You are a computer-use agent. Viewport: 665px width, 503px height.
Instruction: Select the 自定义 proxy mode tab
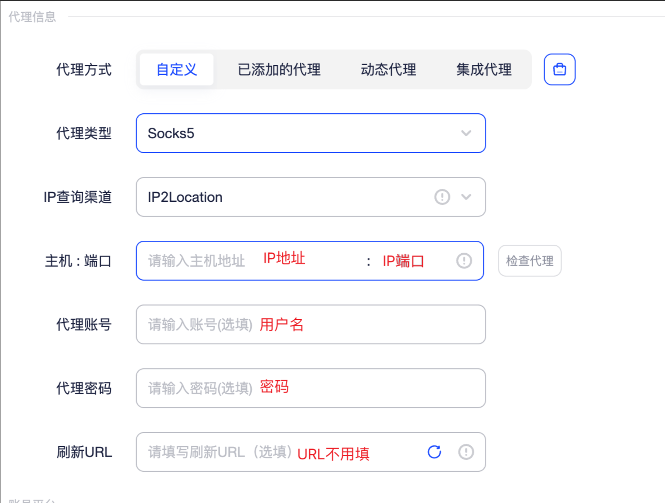(176, 69)
